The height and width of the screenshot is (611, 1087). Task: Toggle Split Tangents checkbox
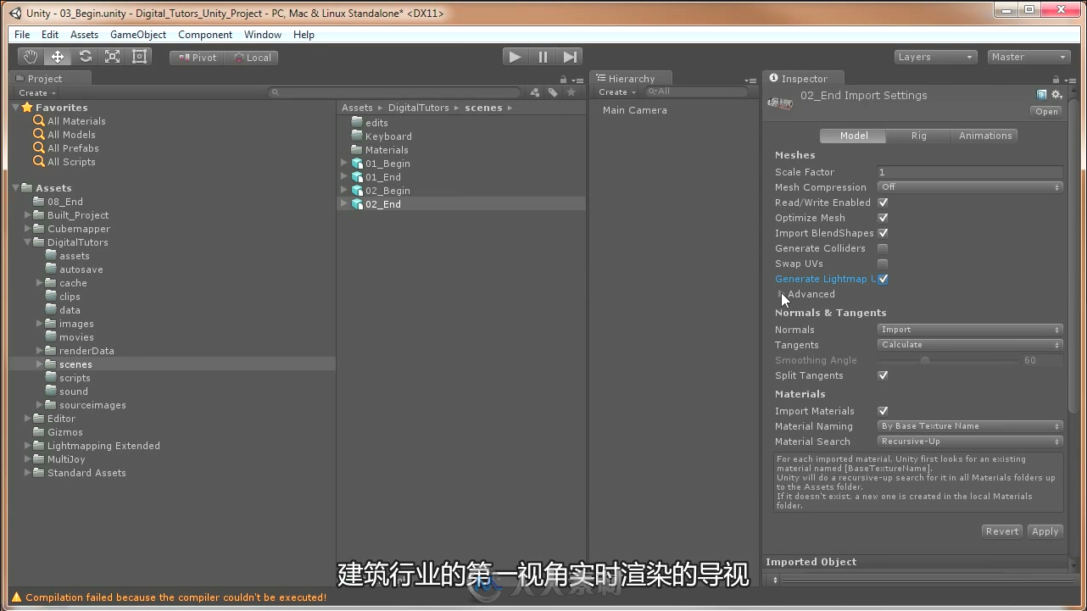point(883,375)
